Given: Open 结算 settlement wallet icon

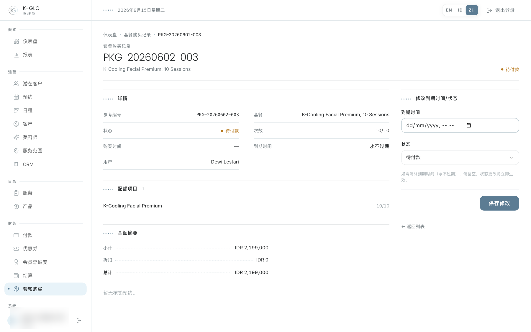Looking at the screenshot, I should (x=16, y=276).
